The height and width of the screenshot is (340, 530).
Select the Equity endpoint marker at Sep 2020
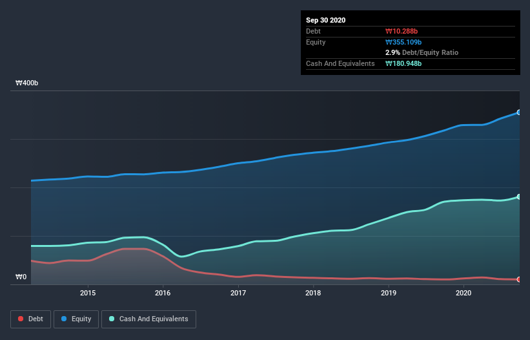coord(519,112)
